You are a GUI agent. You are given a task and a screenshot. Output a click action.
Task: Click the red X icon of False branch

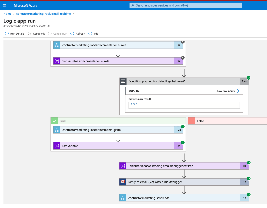192,121
